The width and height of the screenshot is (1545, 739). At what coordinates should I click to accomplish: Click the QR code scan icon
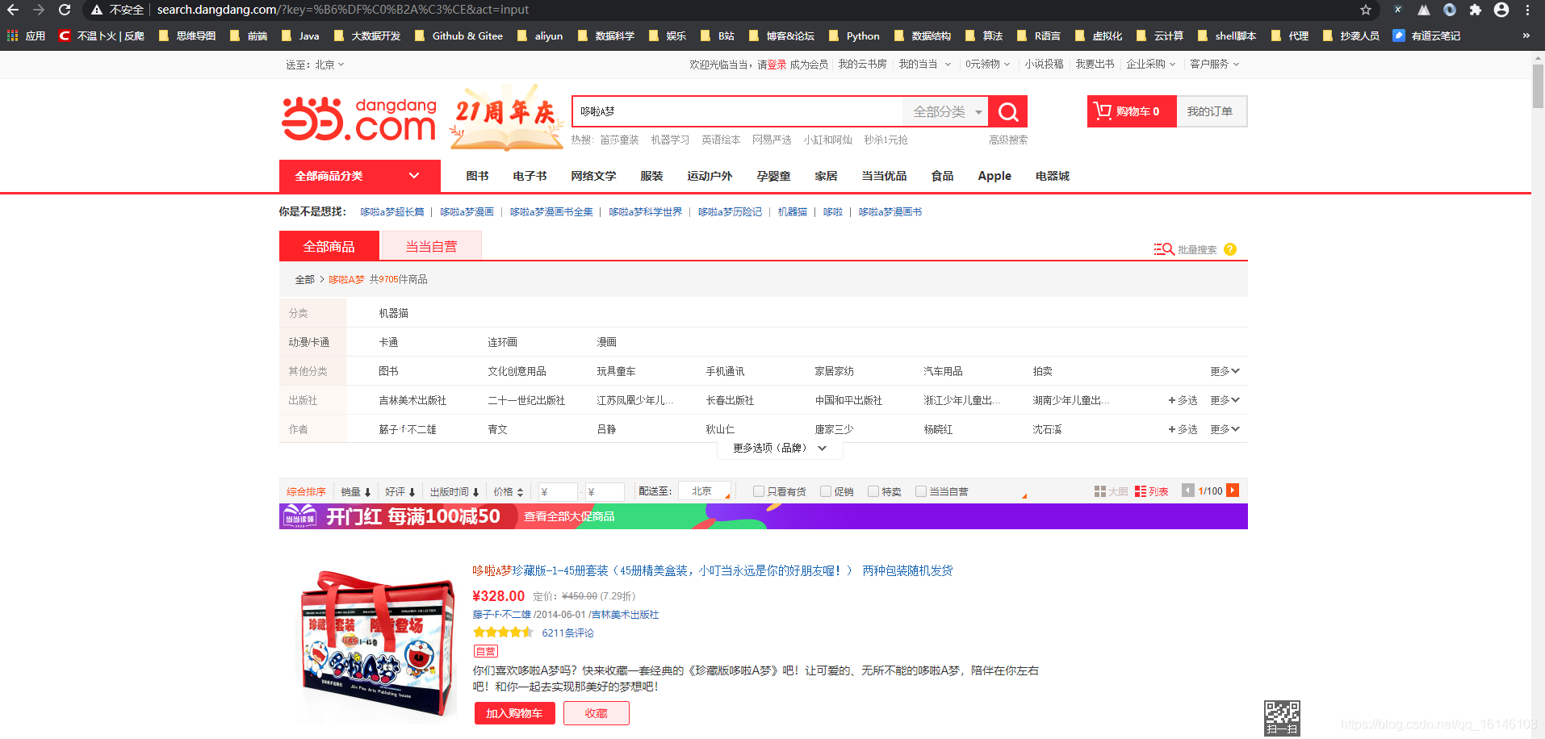click(1282, 718)
